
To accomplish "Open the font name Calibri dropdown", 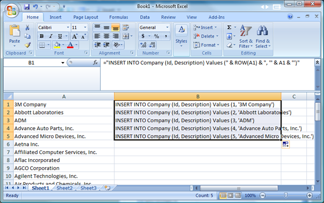I will tap(68, 27).
